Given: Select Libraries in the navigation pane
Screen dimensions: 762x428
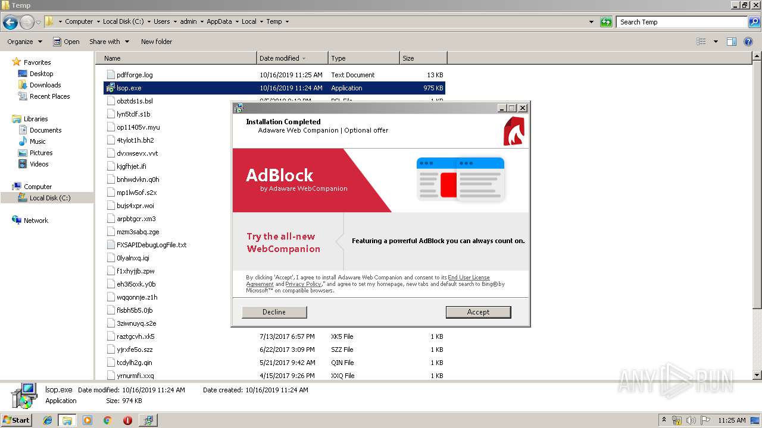Looking at the screenshot, I should (x=36, y=119).
